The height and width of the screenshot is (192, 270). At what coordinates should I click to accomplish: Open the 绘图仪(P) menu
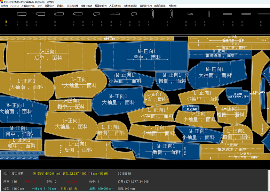click(49, 6)
